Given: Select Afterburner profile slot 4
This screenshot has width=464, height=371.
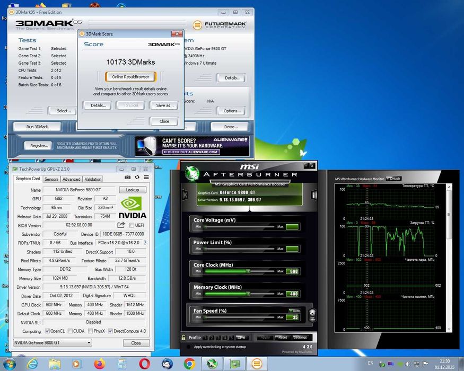Looking at the screenshot, I should (225, 338).
